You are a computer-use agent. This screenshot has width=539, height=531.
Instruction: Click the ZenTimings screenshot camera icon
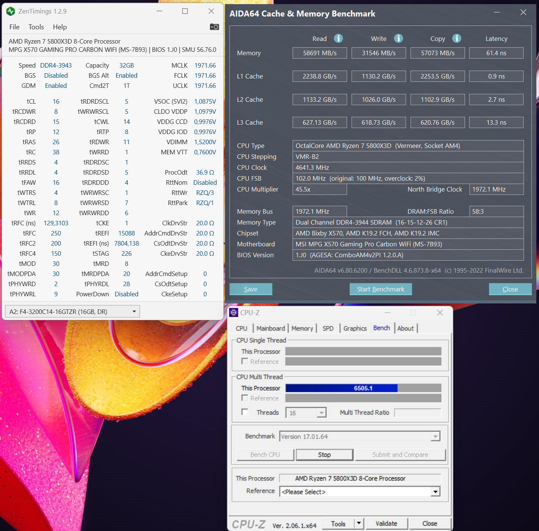pyautogui.click(x=214, y=27)
